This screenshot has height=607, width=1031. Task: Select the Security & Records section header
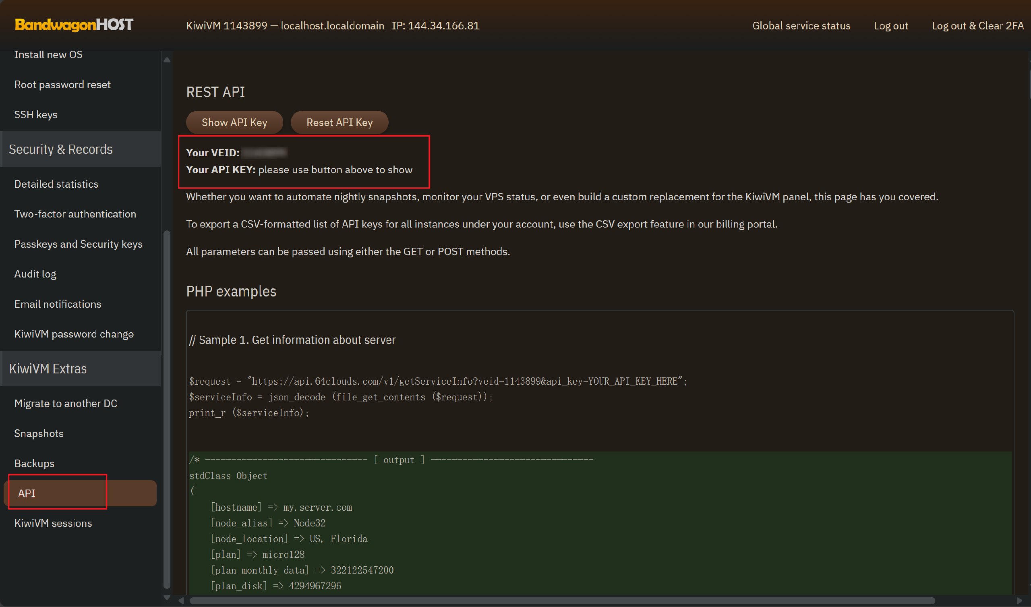[81, 149]
